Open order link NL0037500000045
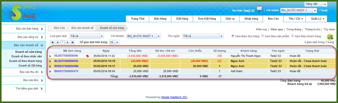Viewport: 338px width, 103px height. (66, 61)
